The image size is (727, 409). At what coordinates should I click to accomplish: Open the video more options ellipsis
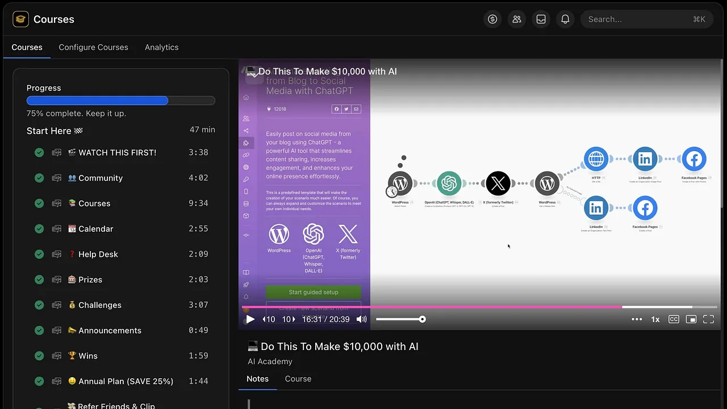pos(637,319)
